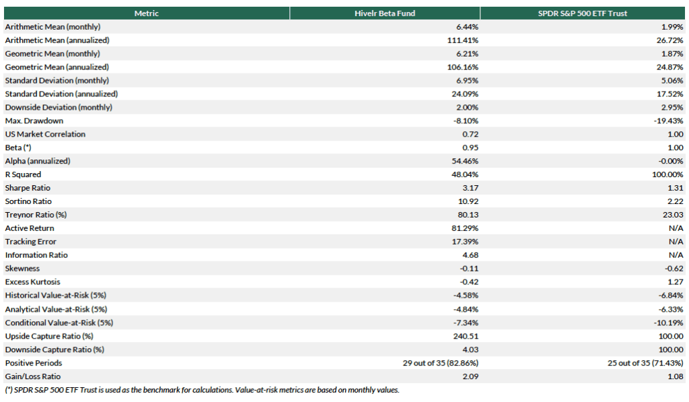Click the SPDR Information Ratio "N/A" cell
Viewport: 689px width, 402px height.
point(676,255)
